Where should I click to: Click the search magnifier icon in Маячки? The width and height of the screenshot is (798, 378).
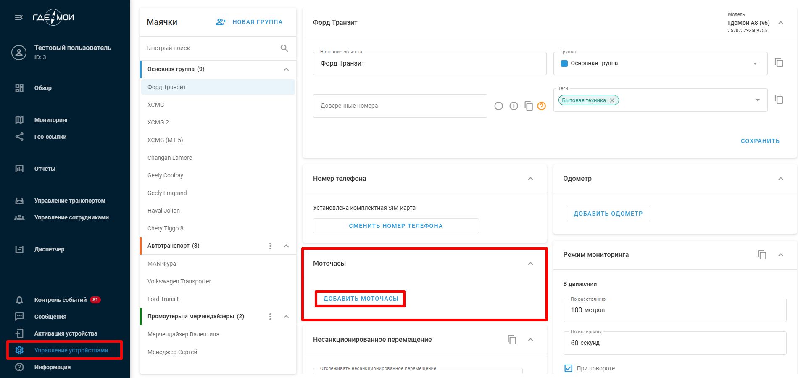coord(284,48)
